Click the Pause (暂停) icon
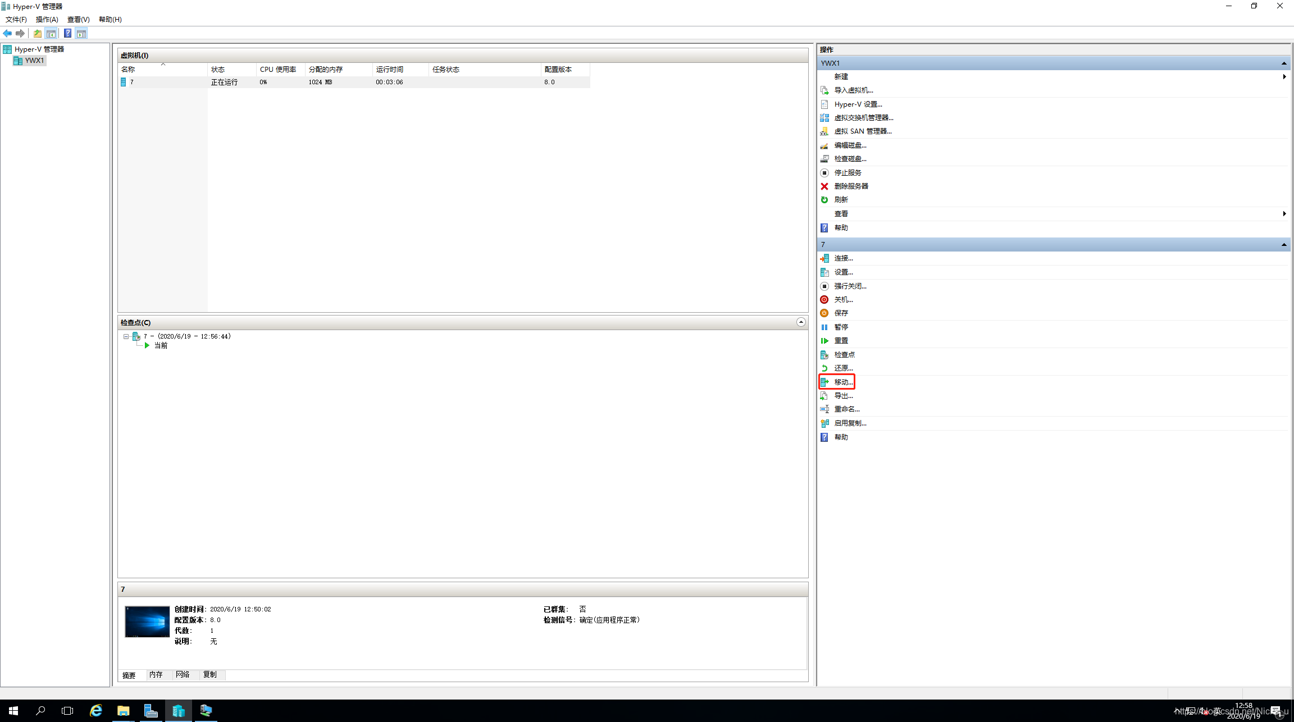 click(x=824, y=327)
